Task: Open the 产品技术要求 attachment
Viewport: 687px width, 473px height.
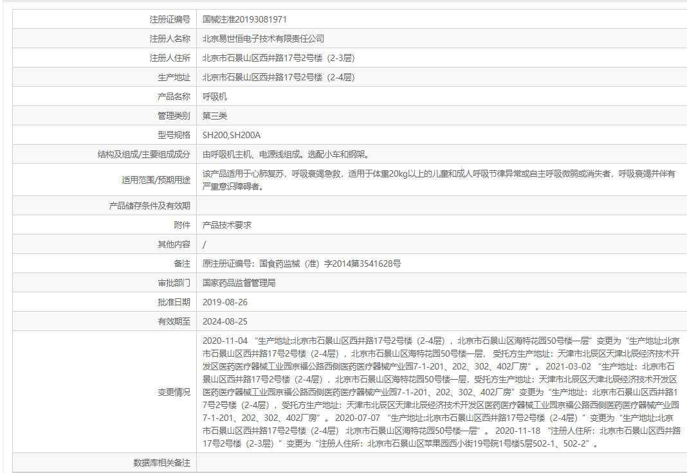Action: (x=227, y=225)
